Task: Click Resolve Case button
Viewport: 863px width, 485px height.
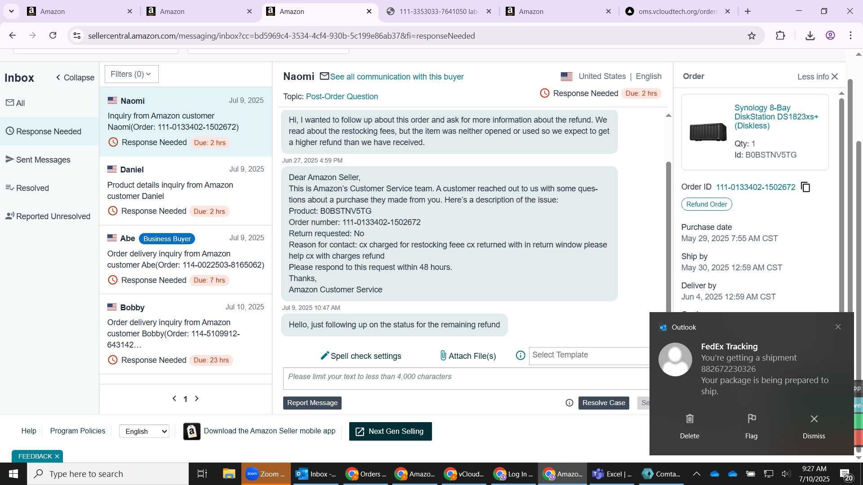Action: click(604, 403)
